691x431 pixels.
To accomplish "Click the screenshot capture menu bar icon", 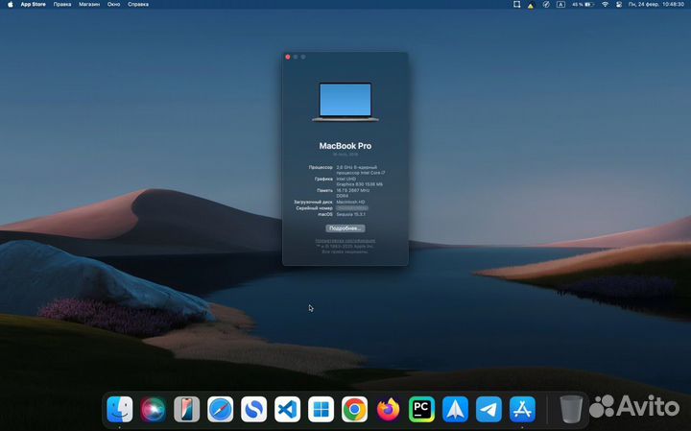I will pyautogui.click(x=516, y=5).
